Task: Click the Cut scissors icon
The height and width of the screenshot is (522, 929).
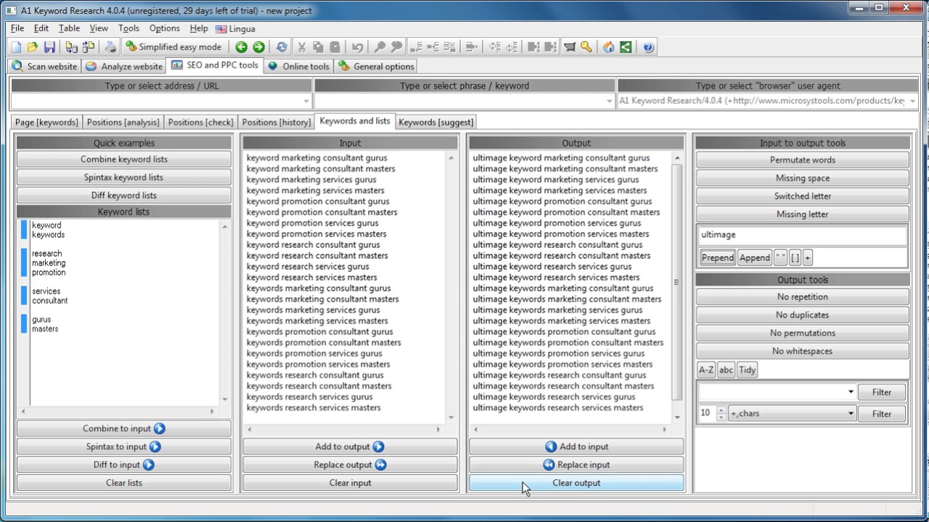Action: click(301, 47)
